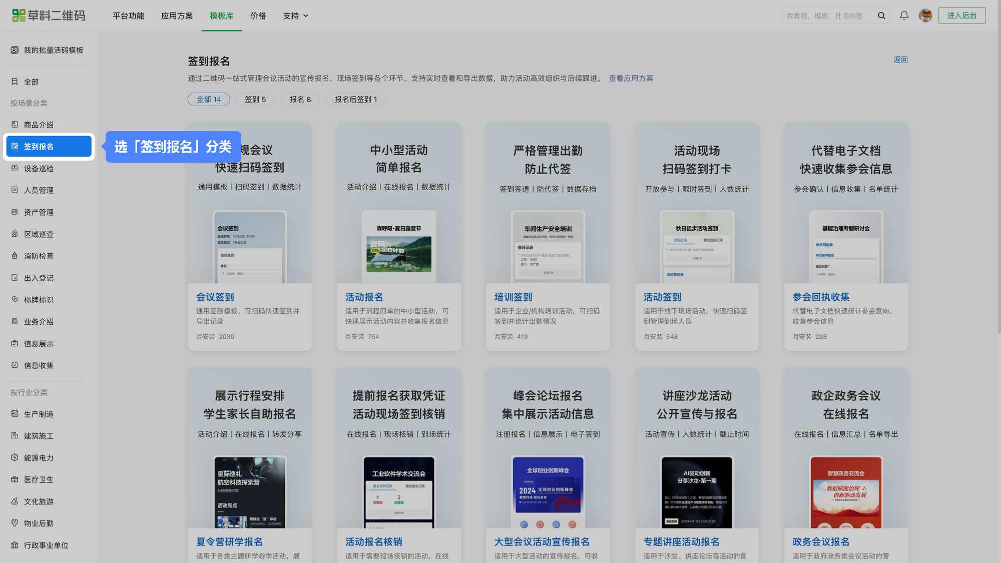
Task: Click the 信息展示 sidebar icon
Action: (15, 343)
